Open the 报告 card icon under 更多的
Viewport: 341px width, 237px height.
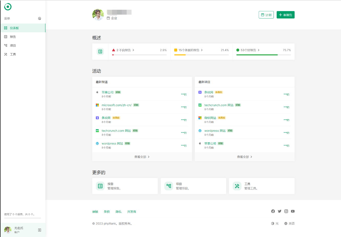coord(100,186)
